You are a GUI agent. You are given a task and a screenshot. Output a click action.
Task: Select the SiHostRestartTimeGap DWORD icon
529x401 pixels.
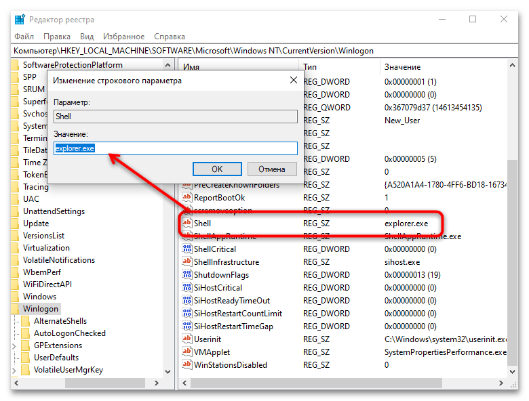(187, 326)
